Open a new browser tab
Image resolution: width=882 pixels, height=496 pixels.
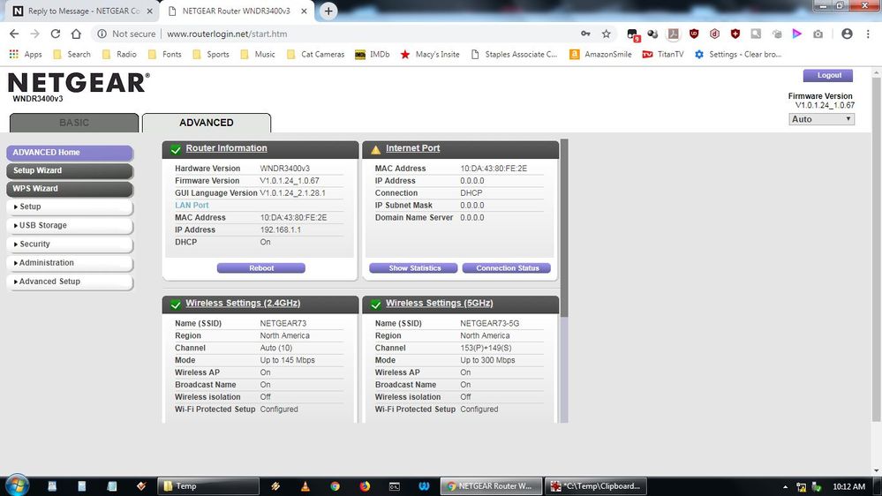(328, 11)
